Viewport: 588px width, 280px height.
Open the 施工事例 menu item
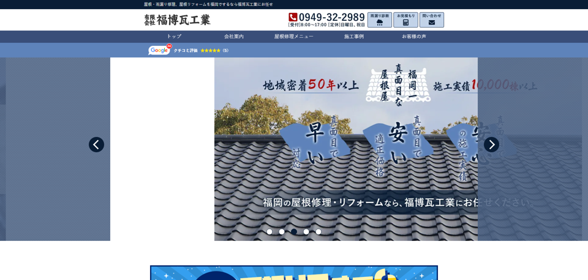coord(353,37)
